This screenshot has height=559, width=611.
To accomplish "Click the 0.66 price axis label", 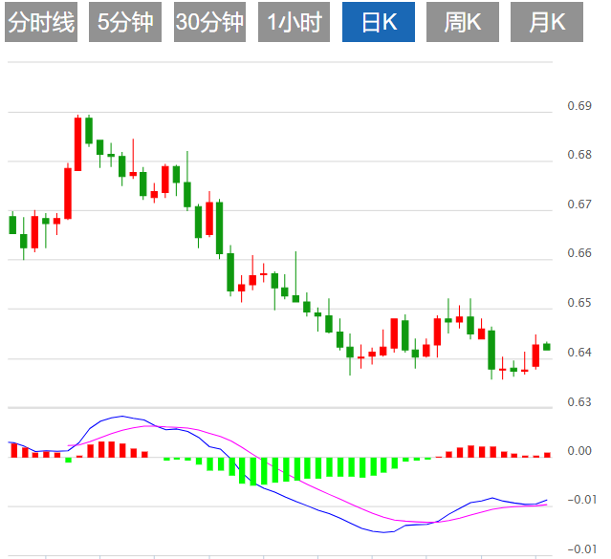I will click(x=579, y=253).
